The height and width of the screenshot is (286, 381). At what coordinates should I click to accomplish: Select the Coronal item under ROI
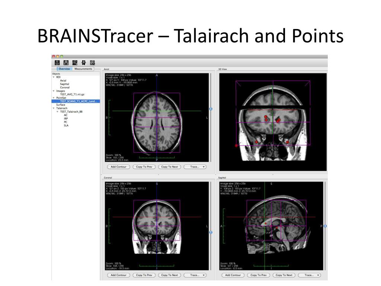(65, 87)
